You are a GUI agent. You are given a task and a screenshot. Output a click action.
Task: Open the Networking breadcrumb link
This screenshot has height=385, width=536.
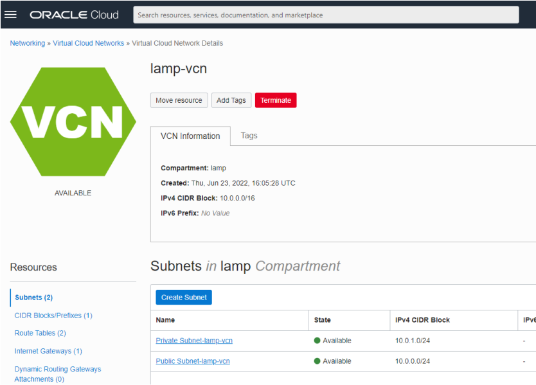(27, 43)
